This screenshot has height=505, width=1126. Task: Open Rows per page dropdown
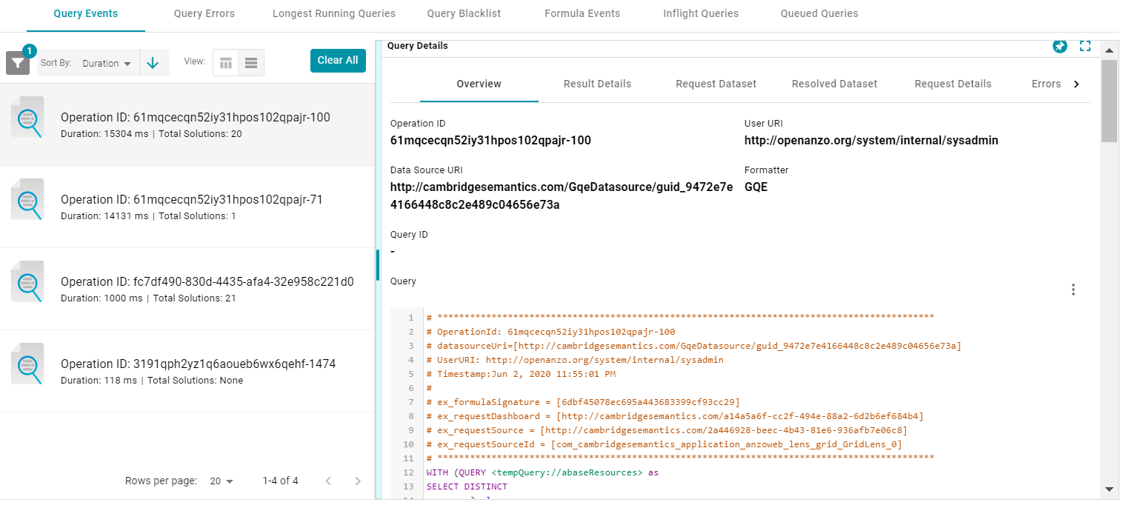point(221,481)
